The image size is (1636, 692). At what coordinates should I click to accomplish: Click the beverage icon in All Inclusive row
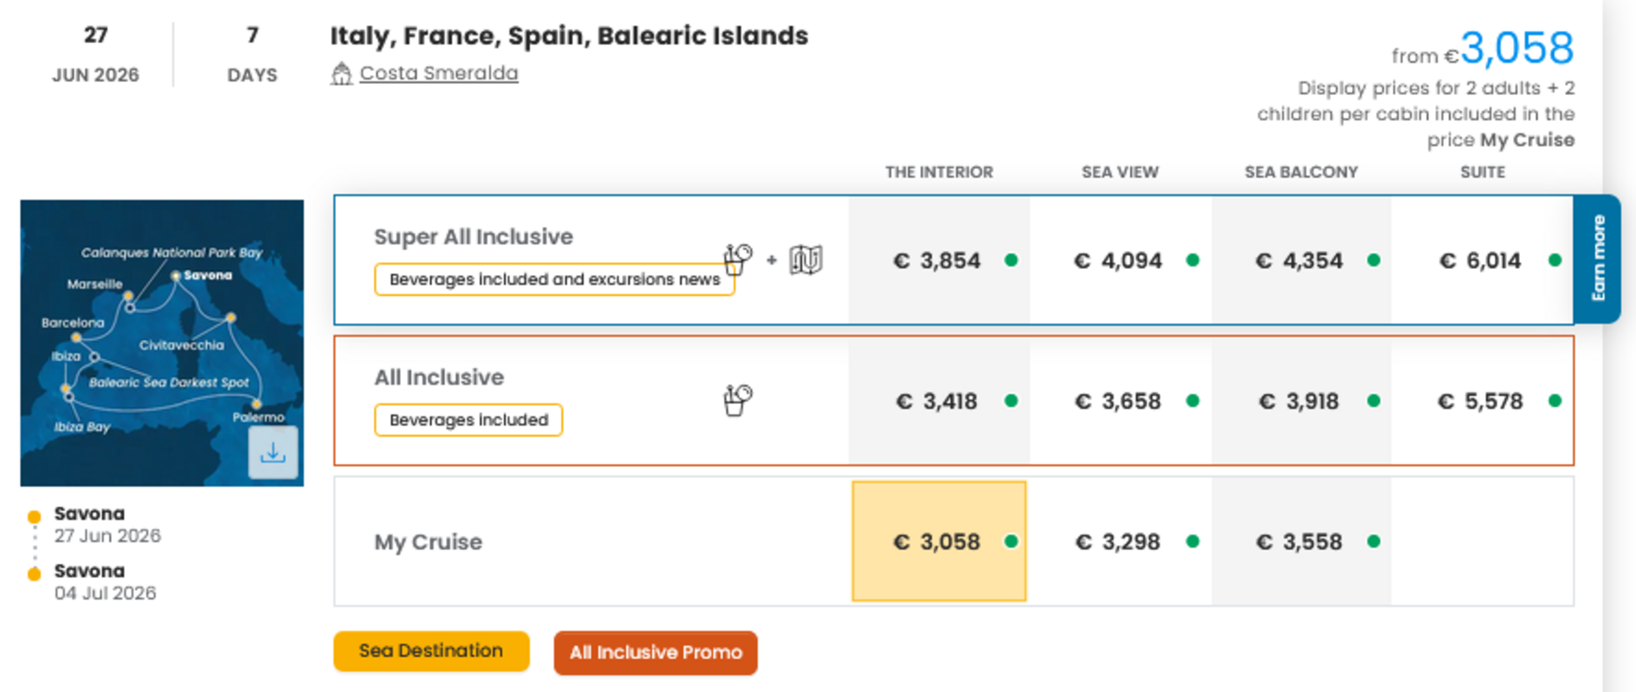[x=738, y=400]
